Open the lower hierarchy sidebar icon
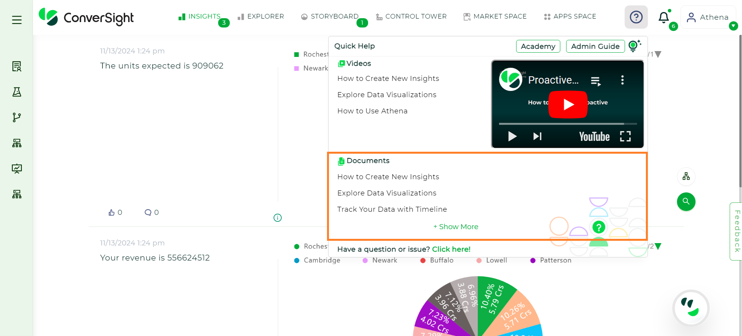This screenshot has height=336, width=742. tap(17, 194)
